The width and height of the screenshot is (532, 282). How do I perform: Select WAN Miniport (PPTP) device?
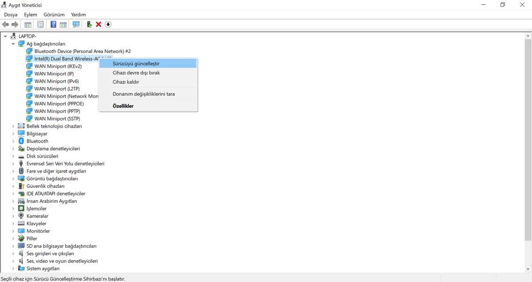(x=57, y=111)
